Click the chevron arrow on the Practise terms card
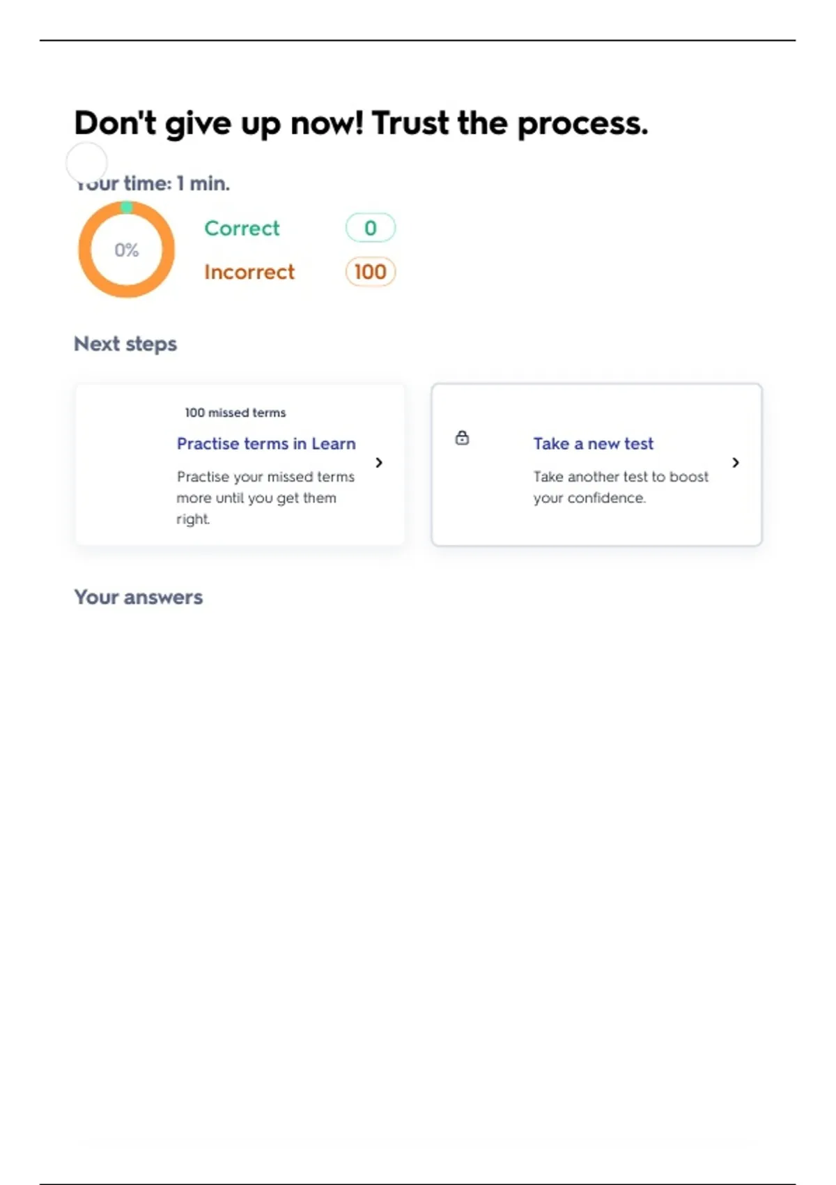Viewport: 836px width, 1185px height. click(379, 463)
